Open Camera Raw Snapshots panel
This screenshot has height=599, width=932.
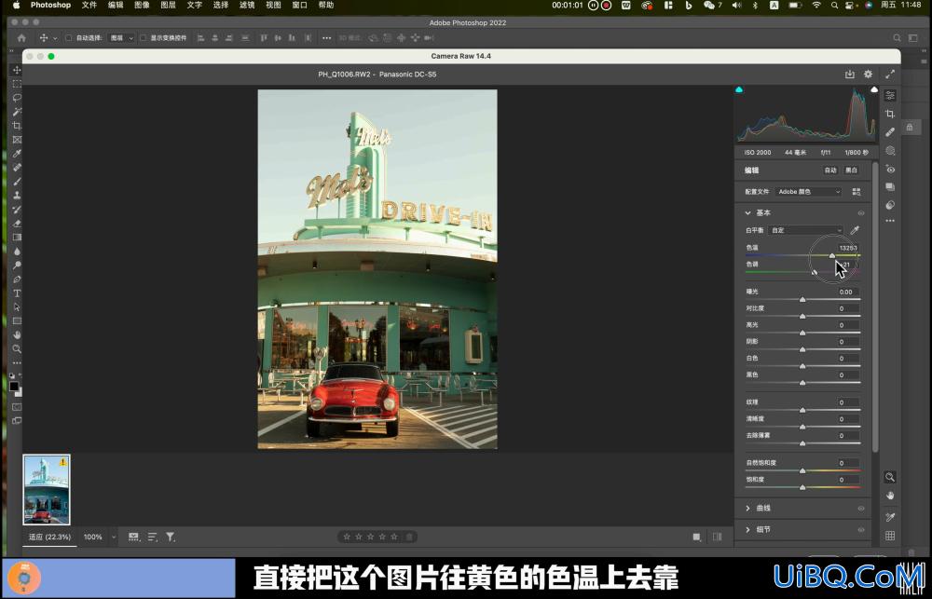(890, 186)
